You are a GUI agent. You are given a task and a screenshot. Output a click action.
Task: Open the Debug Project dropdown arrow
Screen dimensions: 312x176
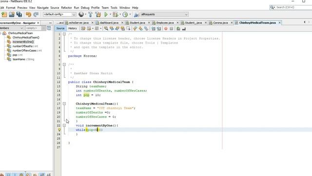120,14
